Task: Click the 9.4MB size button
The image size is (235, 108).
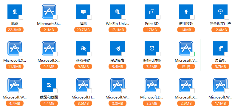Action: pos(117,66)
